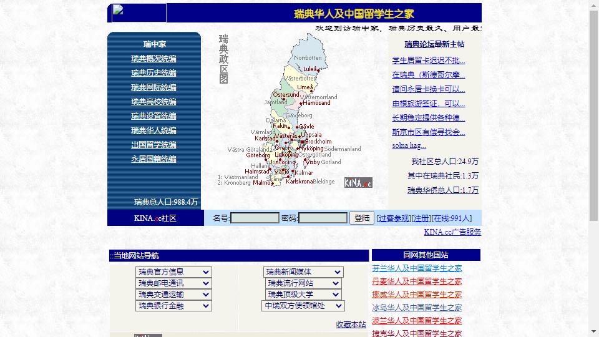This screenshot has width=599, height=337.
Task: Open the 瑞典网际统编 link
Action: click(153, 87)
